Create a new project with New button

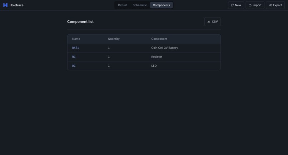(x=236, y=5)
